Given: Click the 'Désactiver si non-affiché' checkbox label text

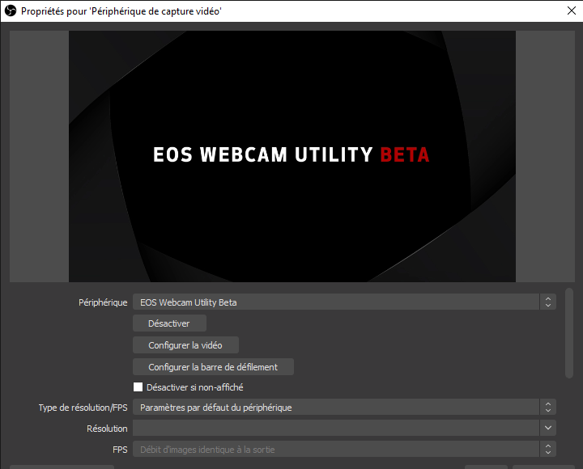Looking at the screenshot, I should pos(195,387).
